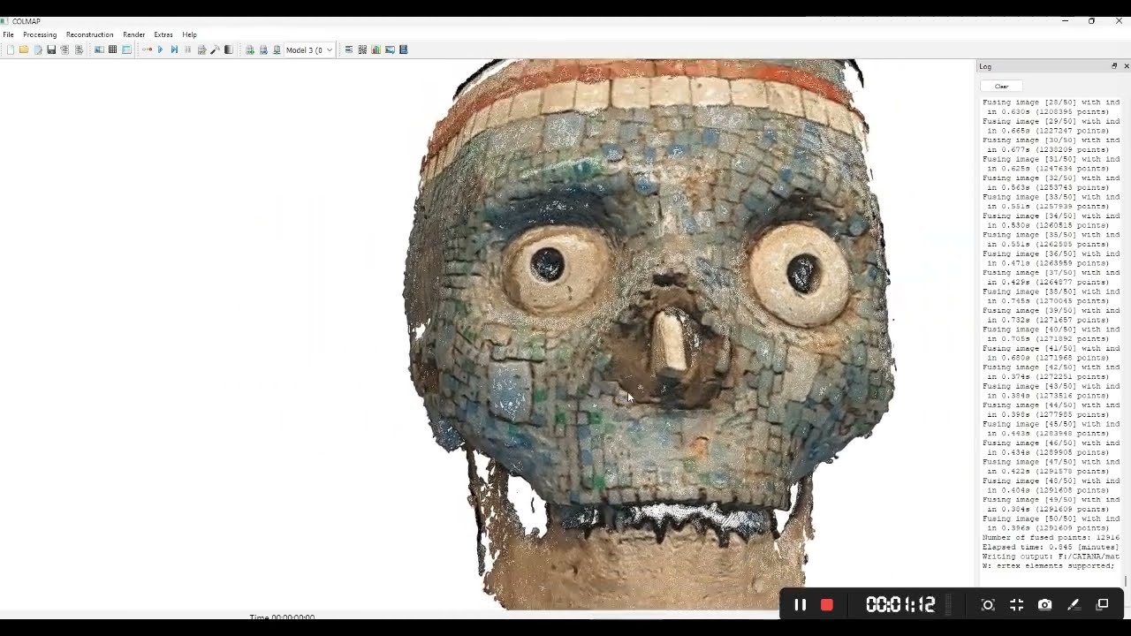The image size is (1131, 636).
Task: Open the Render menu
Action: [x=134, y=34]
